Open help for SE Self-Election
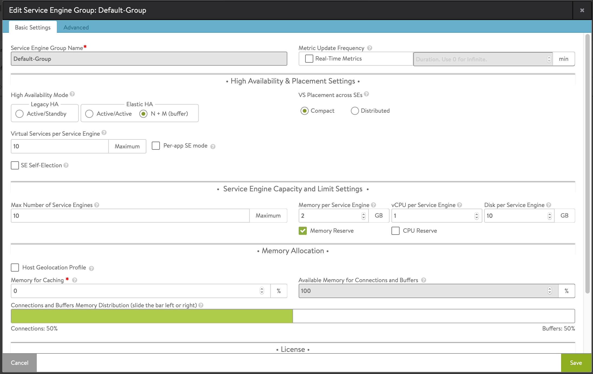593x374 pixels. pyautogui.click(x=66, y=165)
